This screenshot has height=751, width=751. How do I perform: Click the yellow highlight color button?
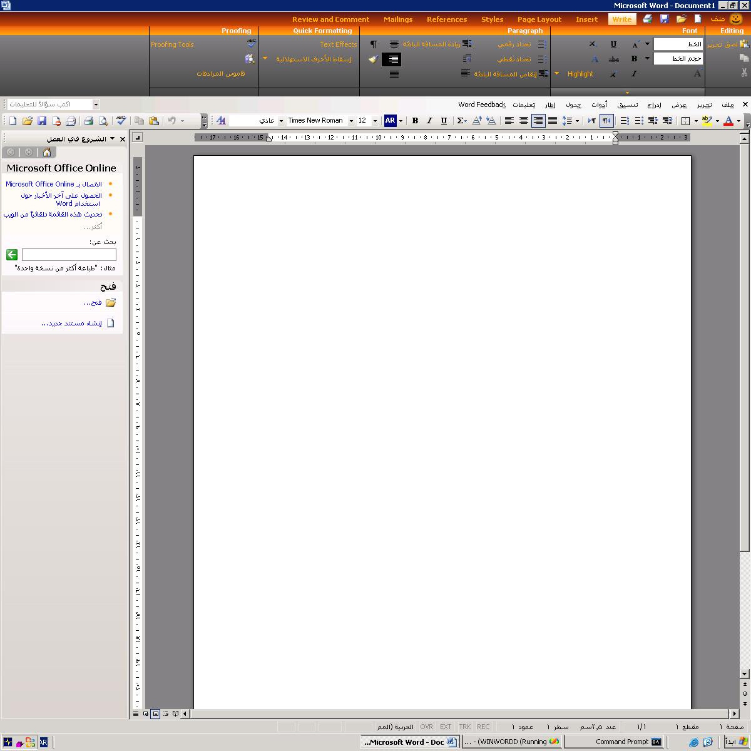coord(708,121)
